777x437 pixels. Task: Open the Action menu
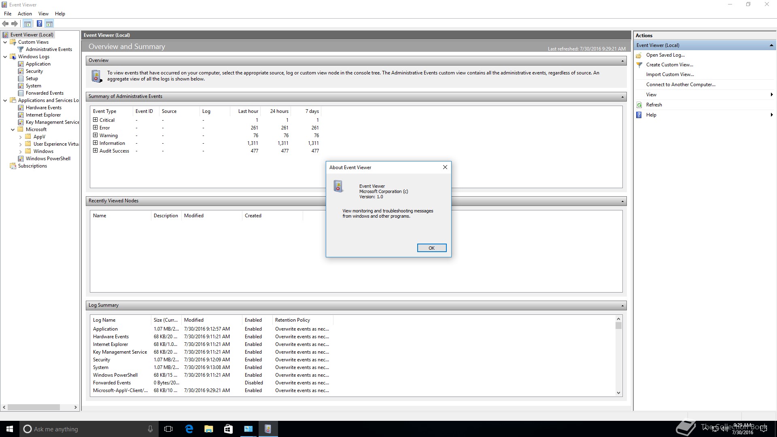click(x=25, y=14)
